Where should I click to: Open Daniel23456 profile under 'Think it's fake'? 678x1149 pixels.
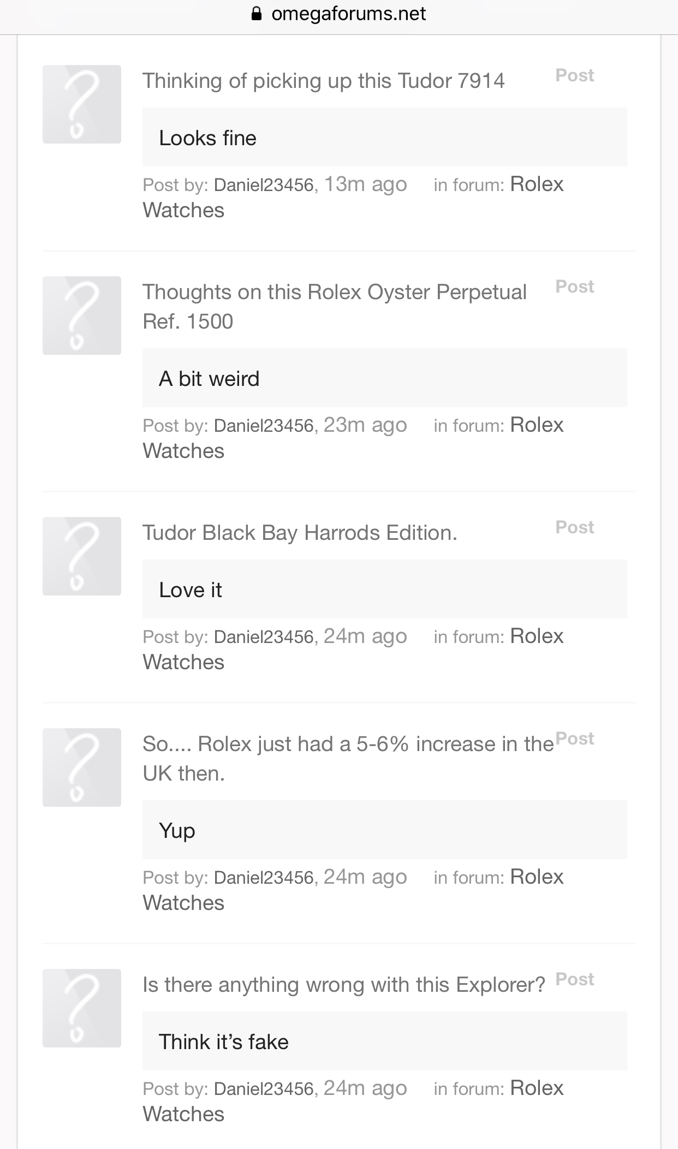(x=264, y=1088)
